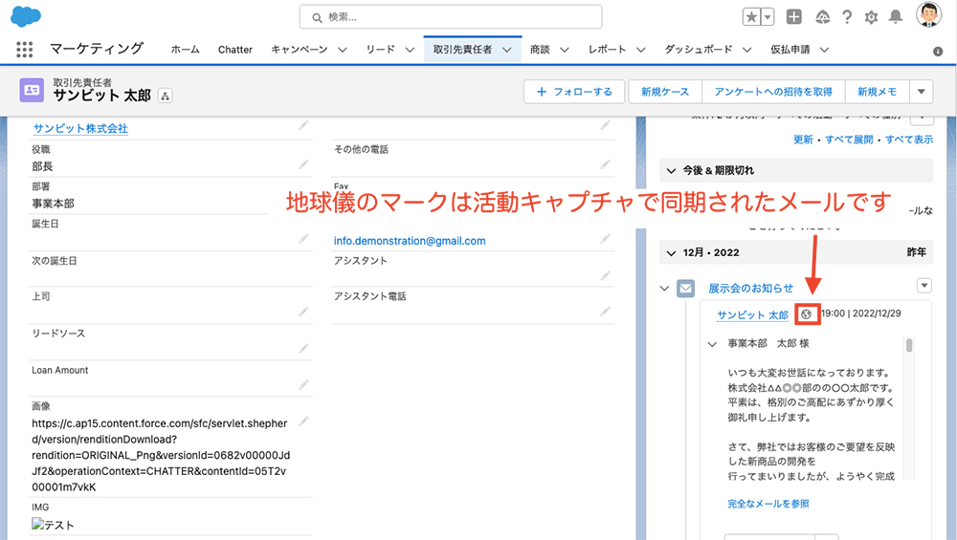Viewport: 957px width, 540px height.
Task: View the contact hierarchy icon
Action: (x=165, y=96)
